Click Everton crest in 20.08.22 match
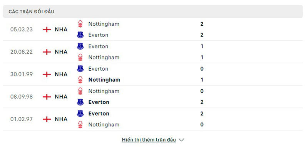 pos(80,46)
